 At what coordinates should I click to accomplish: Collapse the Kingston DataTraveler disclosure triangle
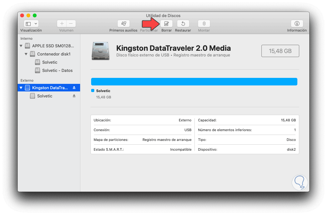pyautogui.click(x=21, y=88)
